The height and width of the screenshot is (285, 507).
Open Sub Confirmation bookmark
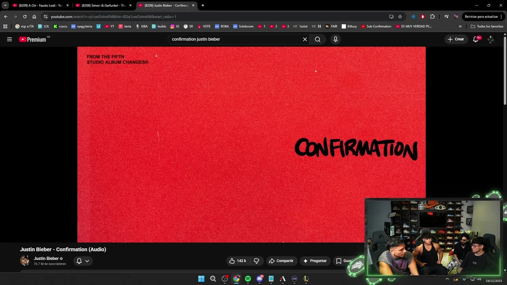[376, 27]
